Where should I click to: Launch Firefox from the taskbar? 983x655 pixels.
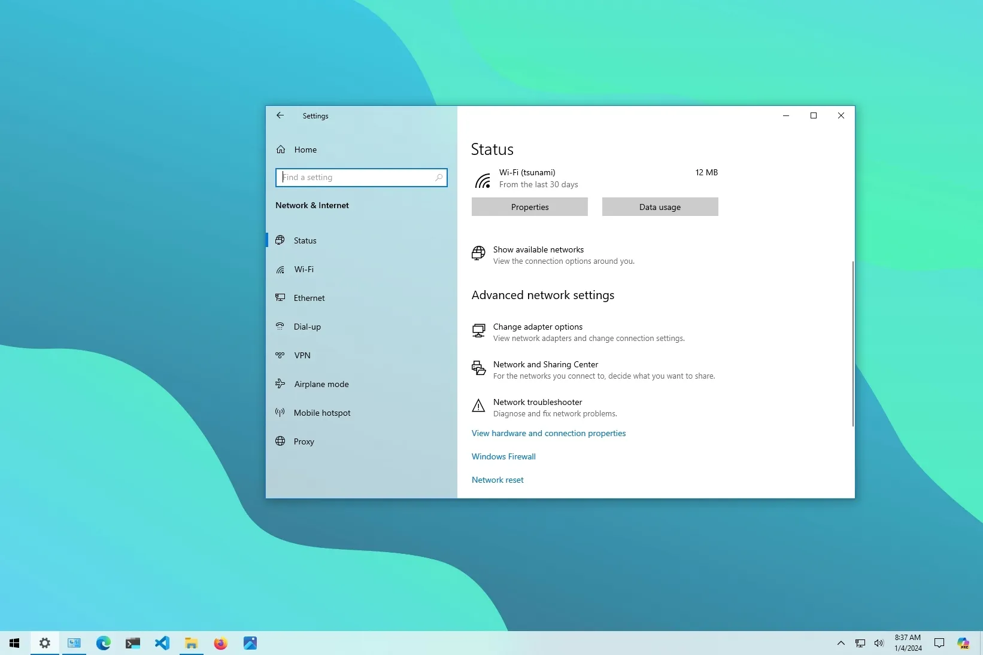tap(221, 643)
